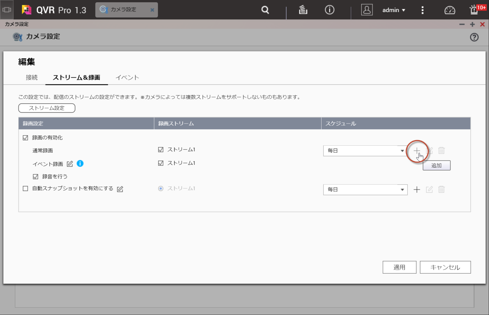Open background tasks stack icon
The height and width of the screenshot is (315, 489).
[303, 10]
